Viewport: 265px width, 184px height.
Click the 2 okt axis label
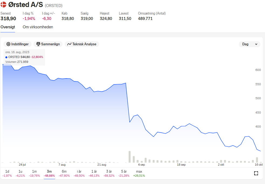(x=221, y=165)
